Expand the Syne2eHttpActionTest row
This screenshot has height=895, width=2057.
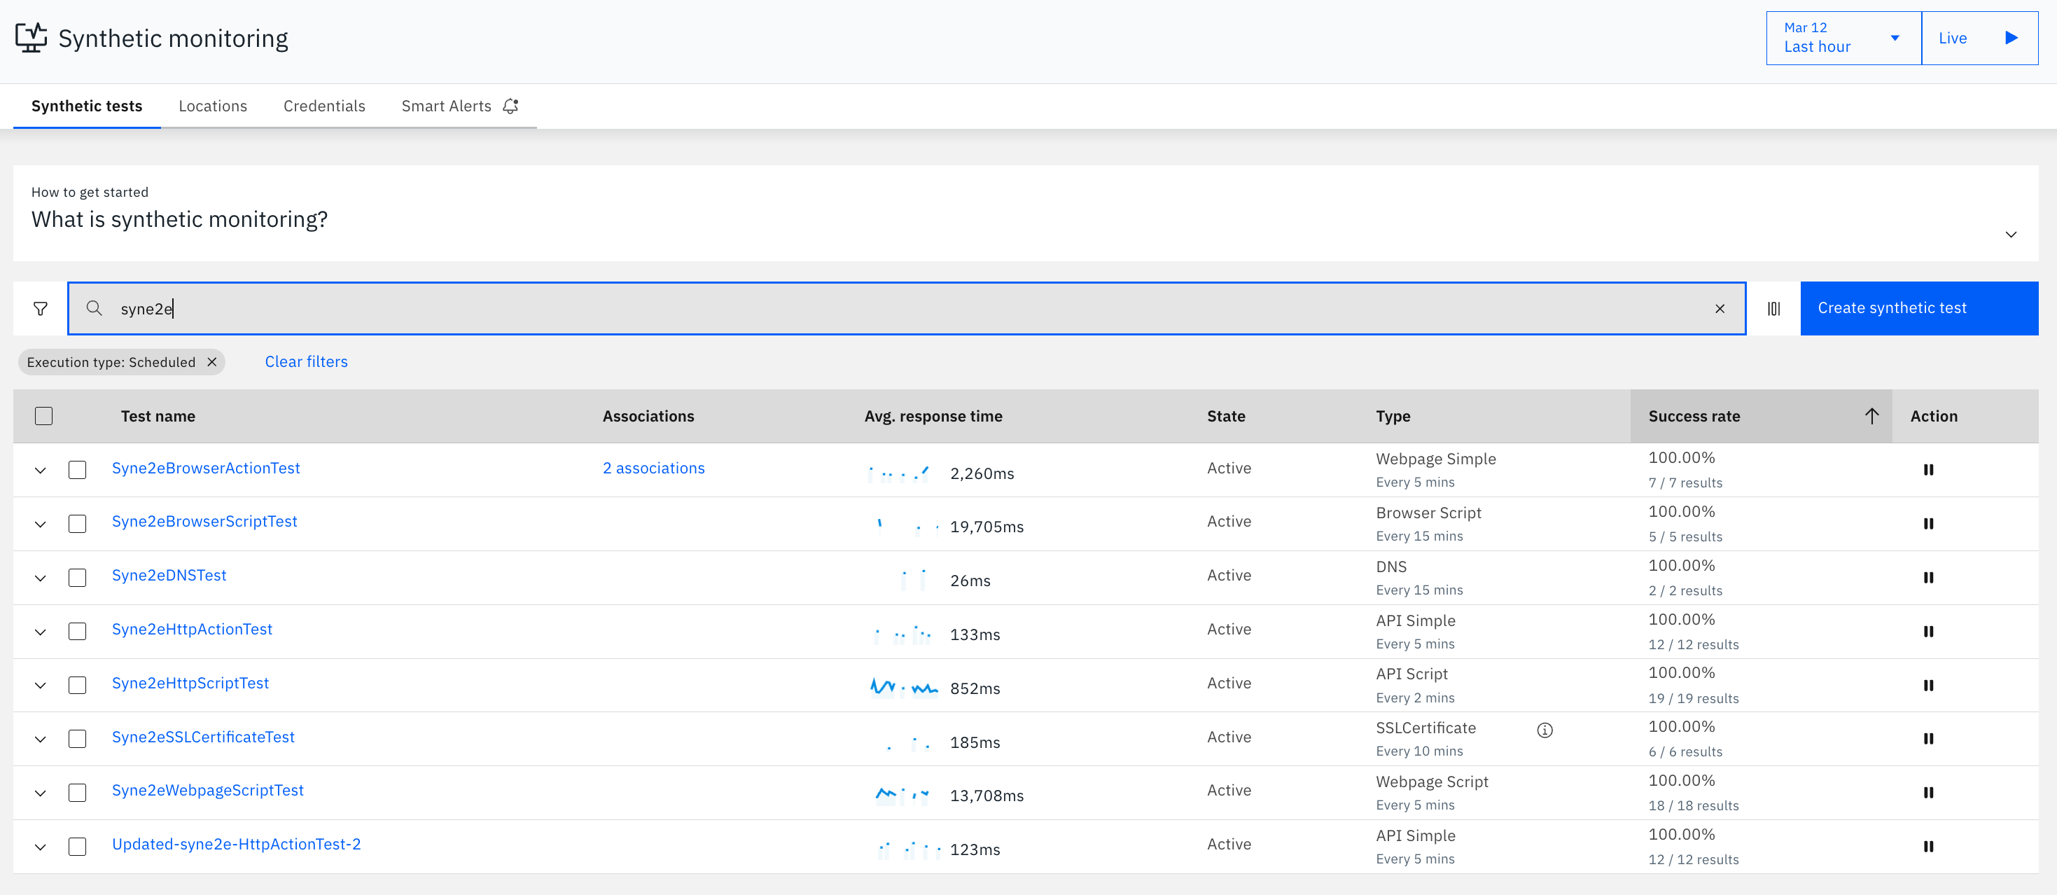[41, 632]
